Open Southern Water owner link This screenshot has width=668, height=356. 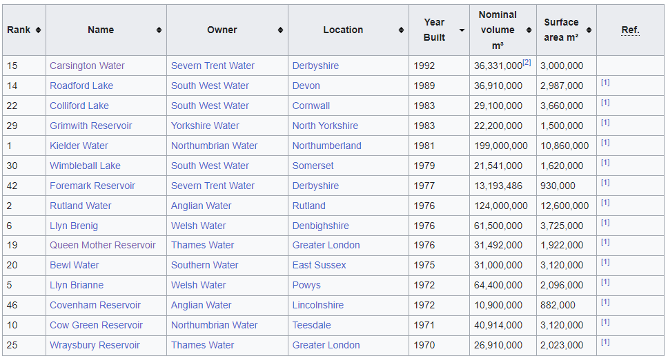tap(204, 265)
